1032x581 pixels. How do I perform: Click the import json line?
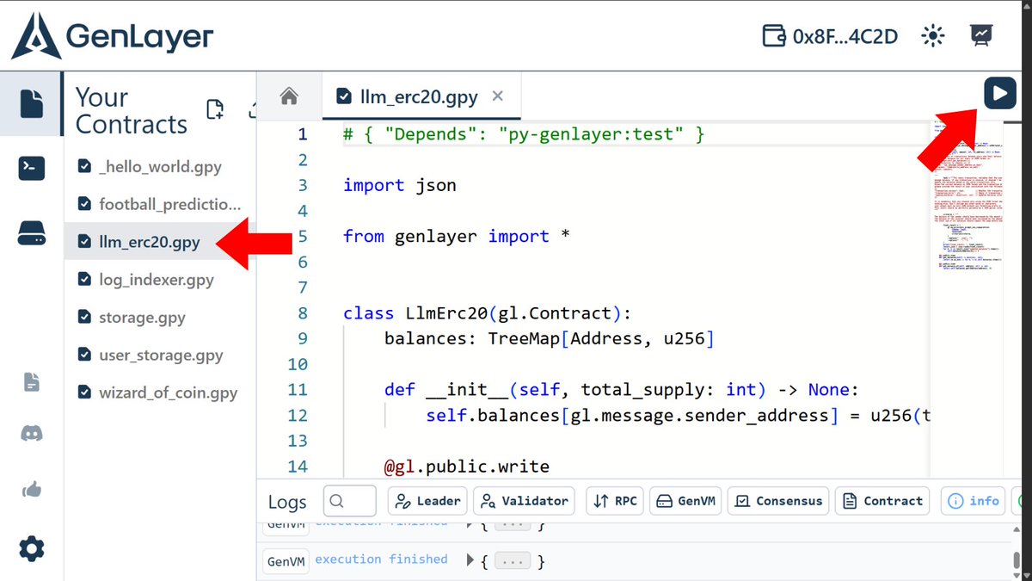tap(399, 185)
